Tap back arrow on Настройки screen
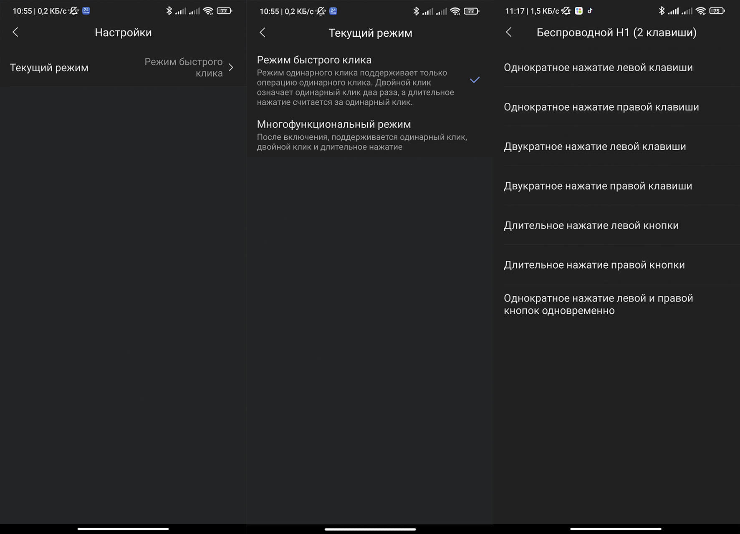740x534 pixels. click(15, 32)
